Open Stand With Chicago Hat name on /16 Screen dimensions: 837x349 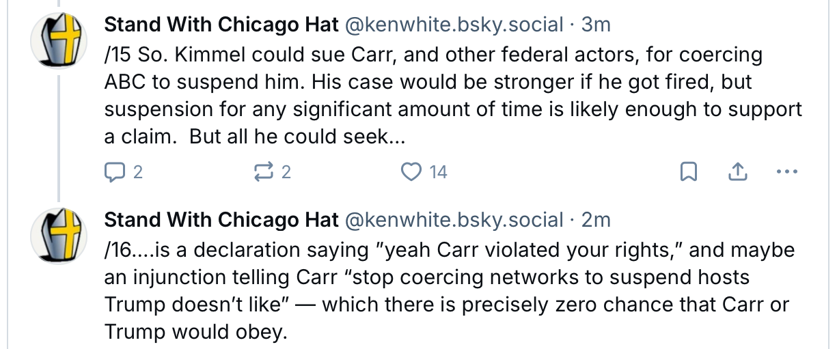click(x=221, y=220)
